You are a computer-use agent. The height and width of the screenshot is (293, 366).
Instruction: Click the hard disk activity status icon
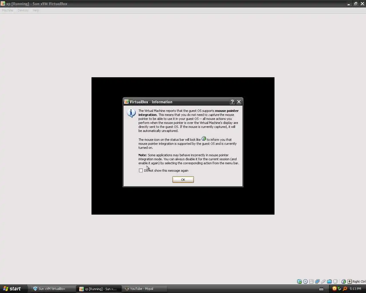(x=299, y=282)
